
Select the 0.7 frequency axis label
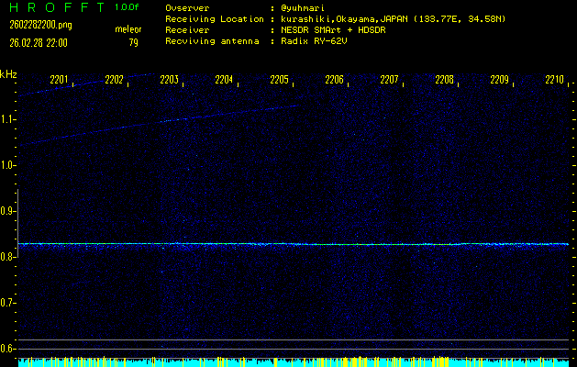click(x=8, y=303)
